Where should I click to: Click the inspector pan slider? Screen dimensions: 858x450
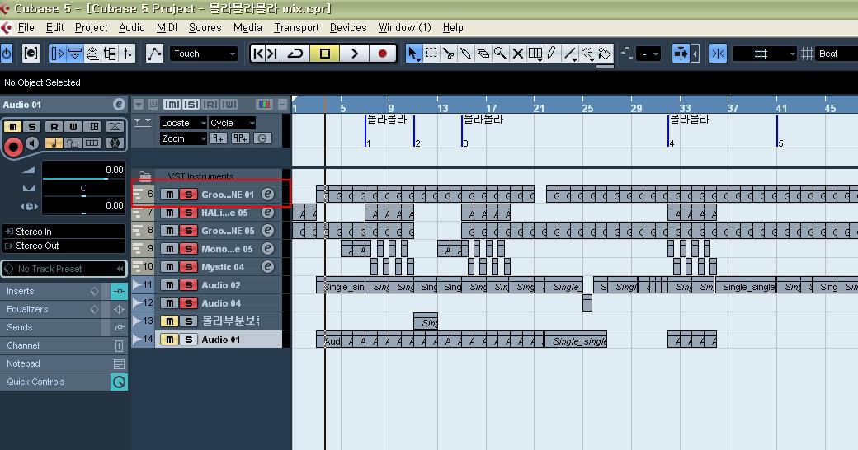tap(83, 196)
